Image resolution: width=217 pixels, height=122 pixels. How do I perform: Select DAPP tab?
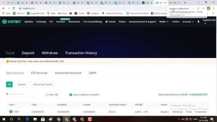tap(93, 73)
